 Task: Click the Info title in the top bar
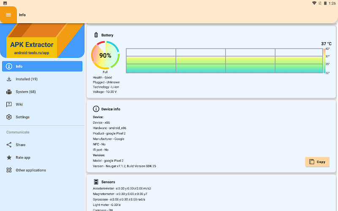[x=22, y=15]
